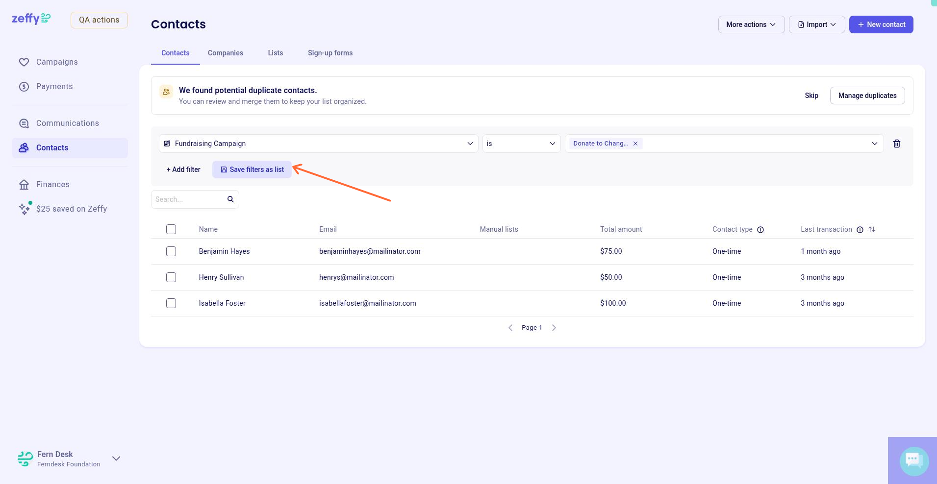Click the search magnifier icon

(230, 199)
